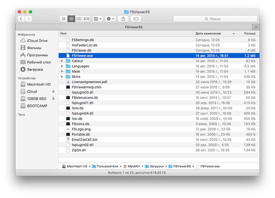The image size is (275, 198).
Task: Select the FSViewer55 tab
Action: 134,27
